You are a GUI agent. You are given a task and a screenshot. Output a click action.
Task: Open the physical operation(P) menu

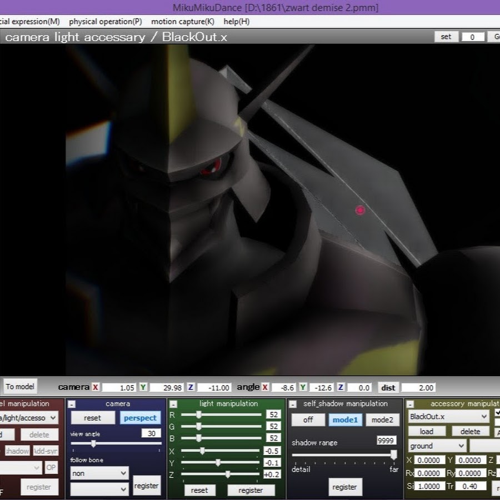(105, 21)
